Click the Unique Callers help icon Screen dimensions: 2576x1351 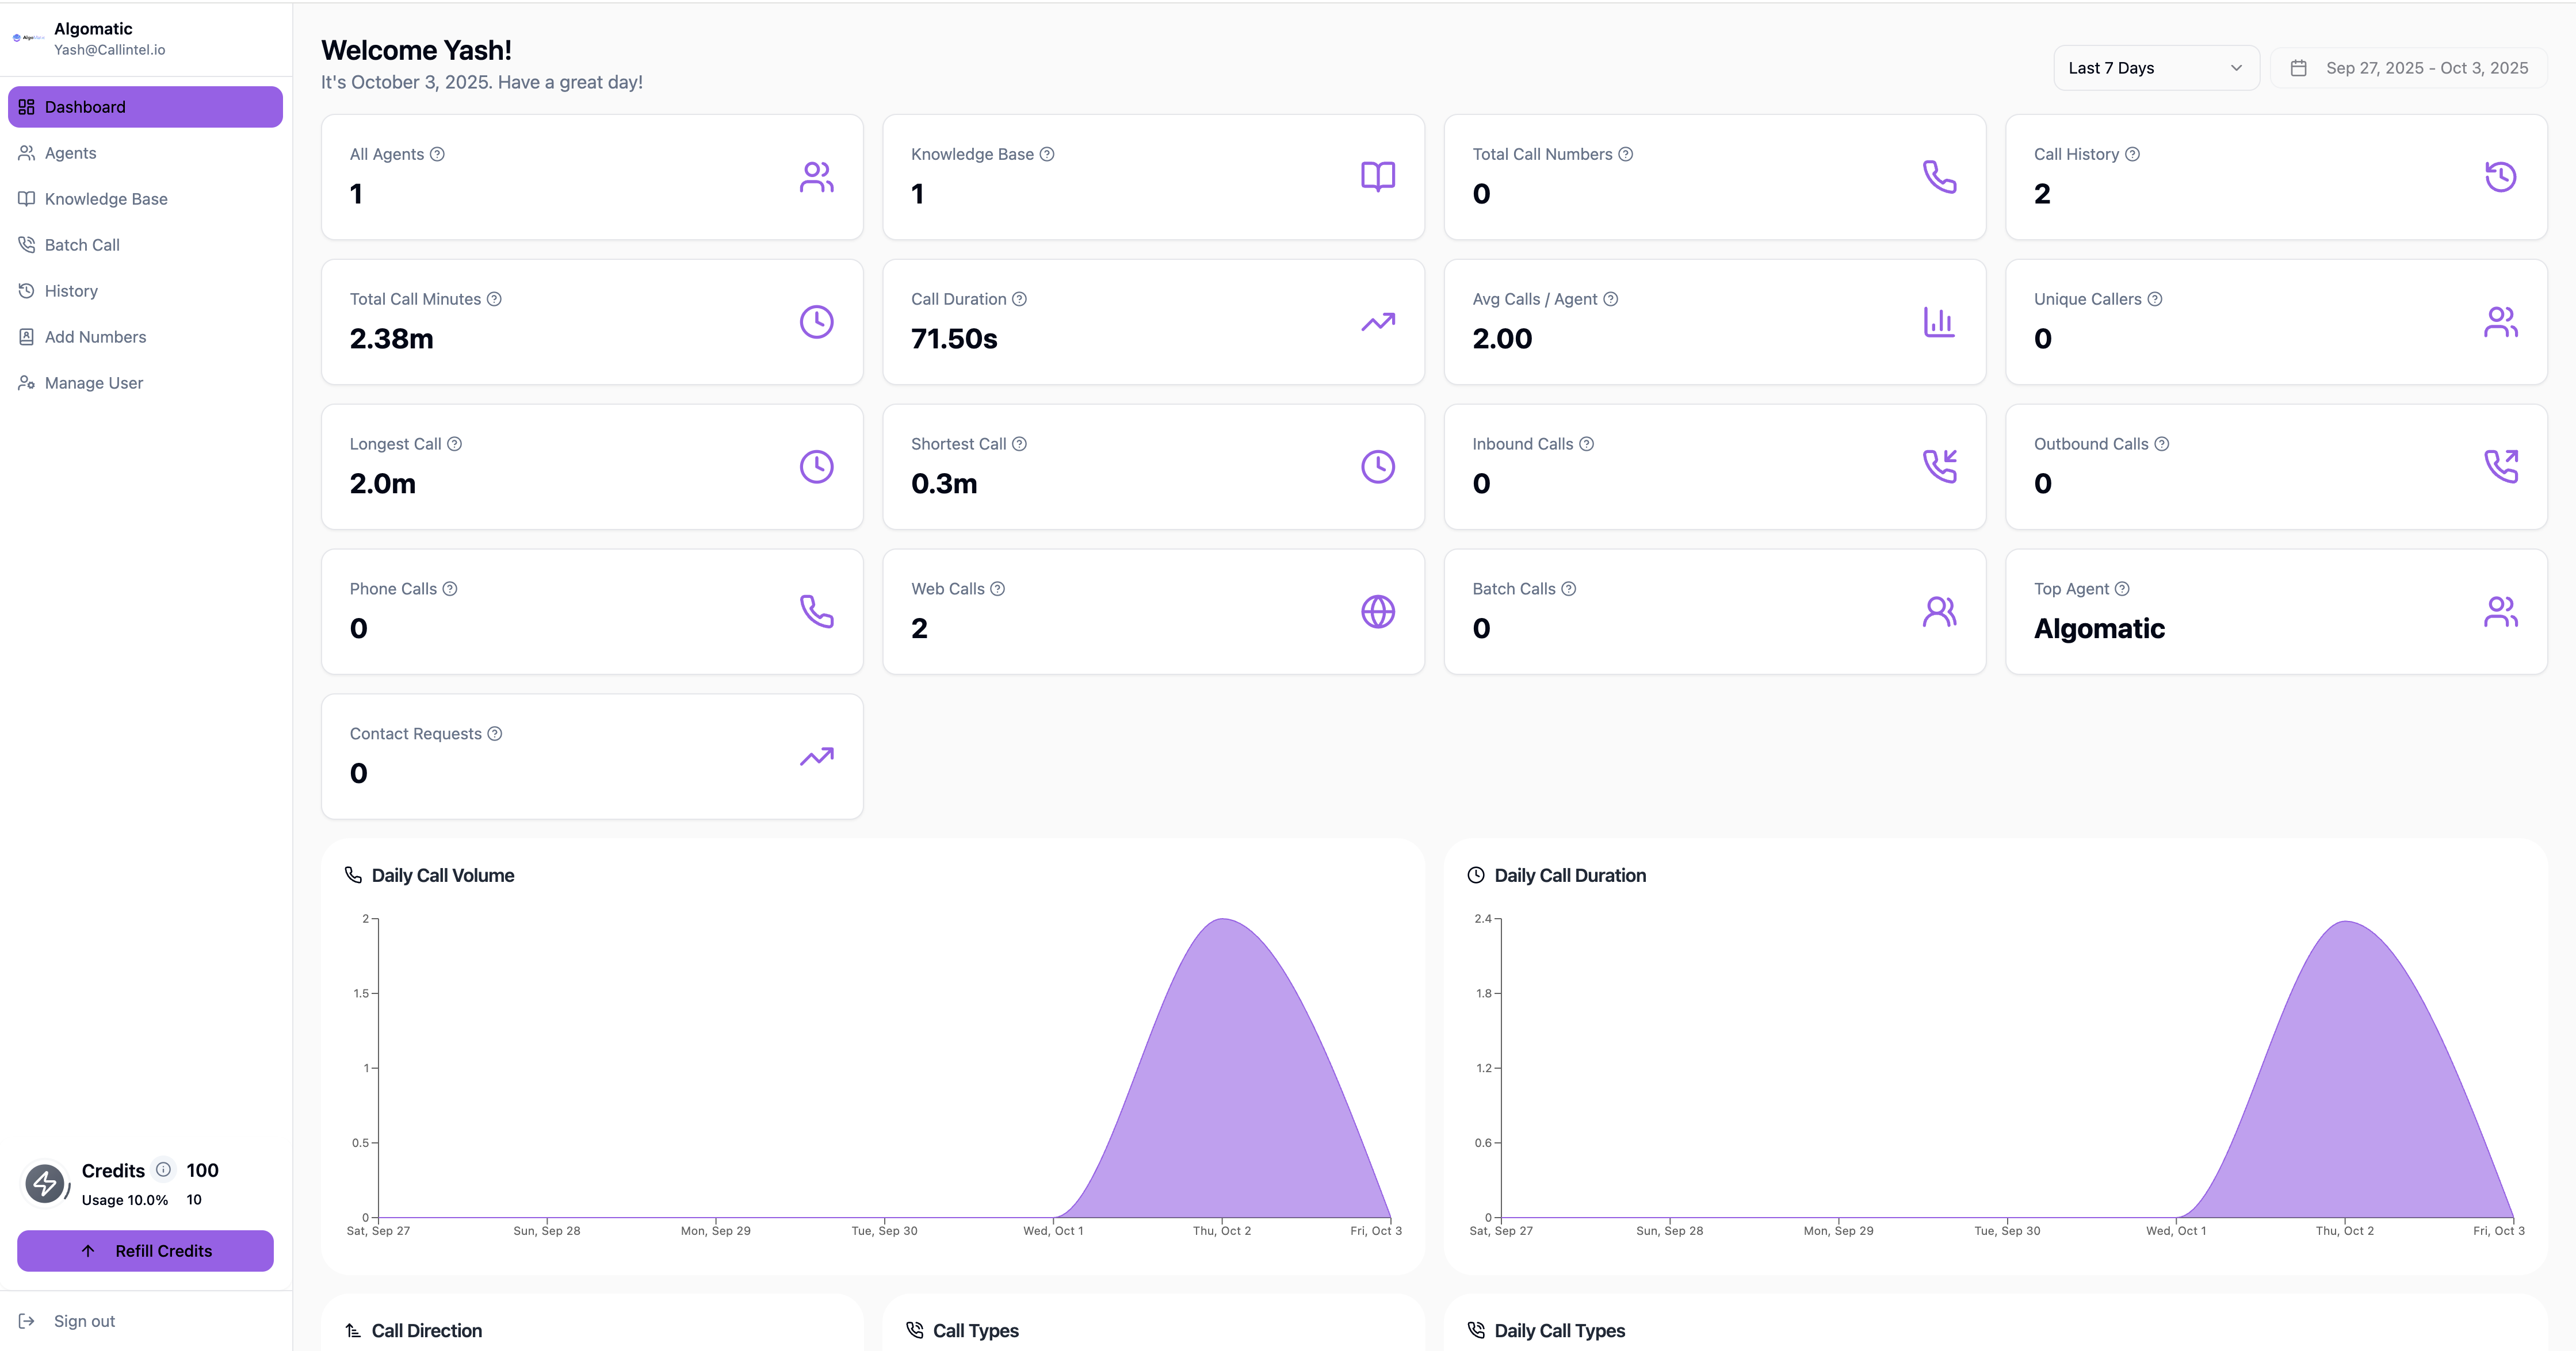point(2155,299)
